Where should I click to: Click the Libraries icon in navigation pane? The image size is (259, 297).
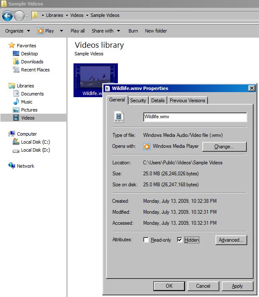click(x=12, y=86)
